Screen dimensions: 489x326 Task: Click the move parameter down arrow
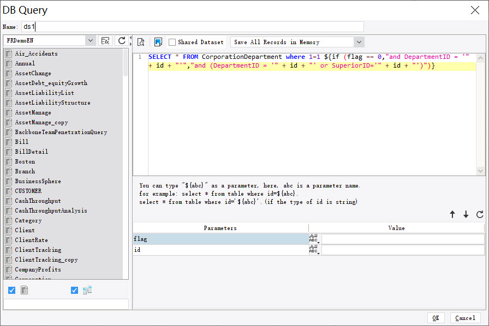click(x=466, y=214)
